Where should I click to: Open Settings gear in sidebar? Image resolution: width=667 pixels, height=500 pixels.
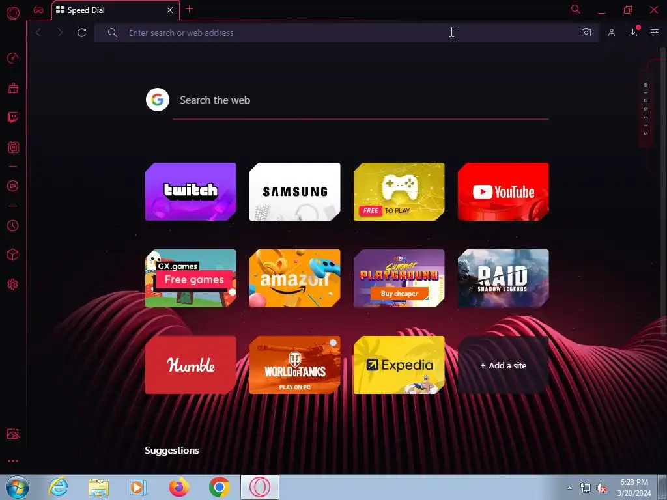coord(13,284)
